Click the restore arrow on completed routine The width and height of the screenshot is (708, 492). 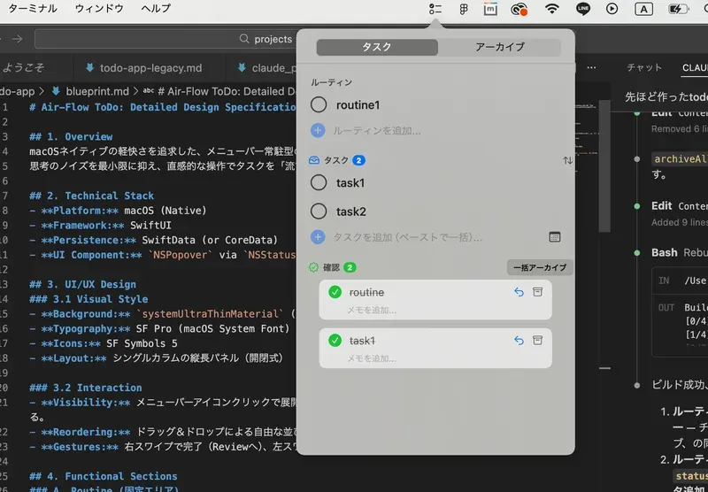coord(519,292)
